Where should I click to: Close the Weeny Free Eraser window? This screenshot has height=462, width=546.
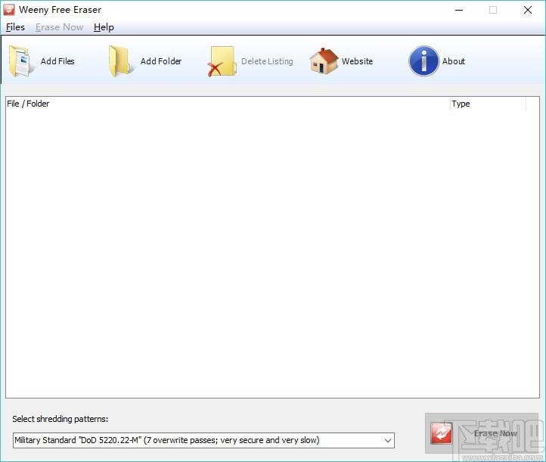pyautogui.click(x=528, y=10)
